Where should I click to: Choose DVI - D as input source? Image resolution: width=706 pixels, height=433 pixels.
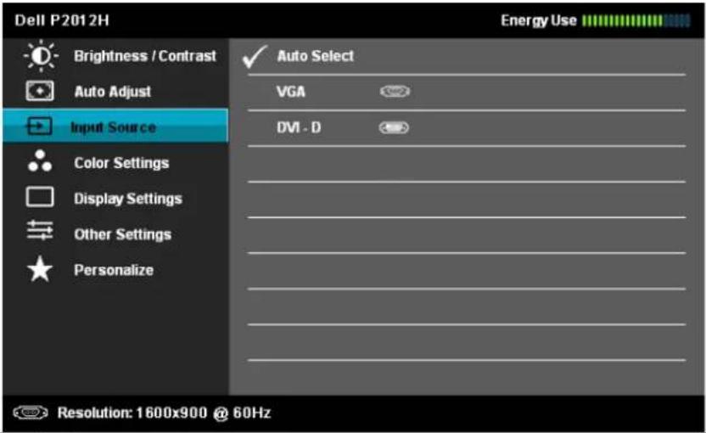click(x=467, y=128)
